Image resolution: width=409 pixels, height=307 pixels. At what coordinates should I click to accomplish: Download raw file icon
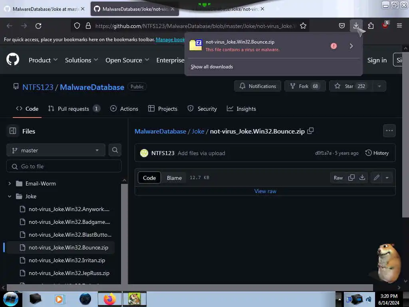(x=362, y=177)
